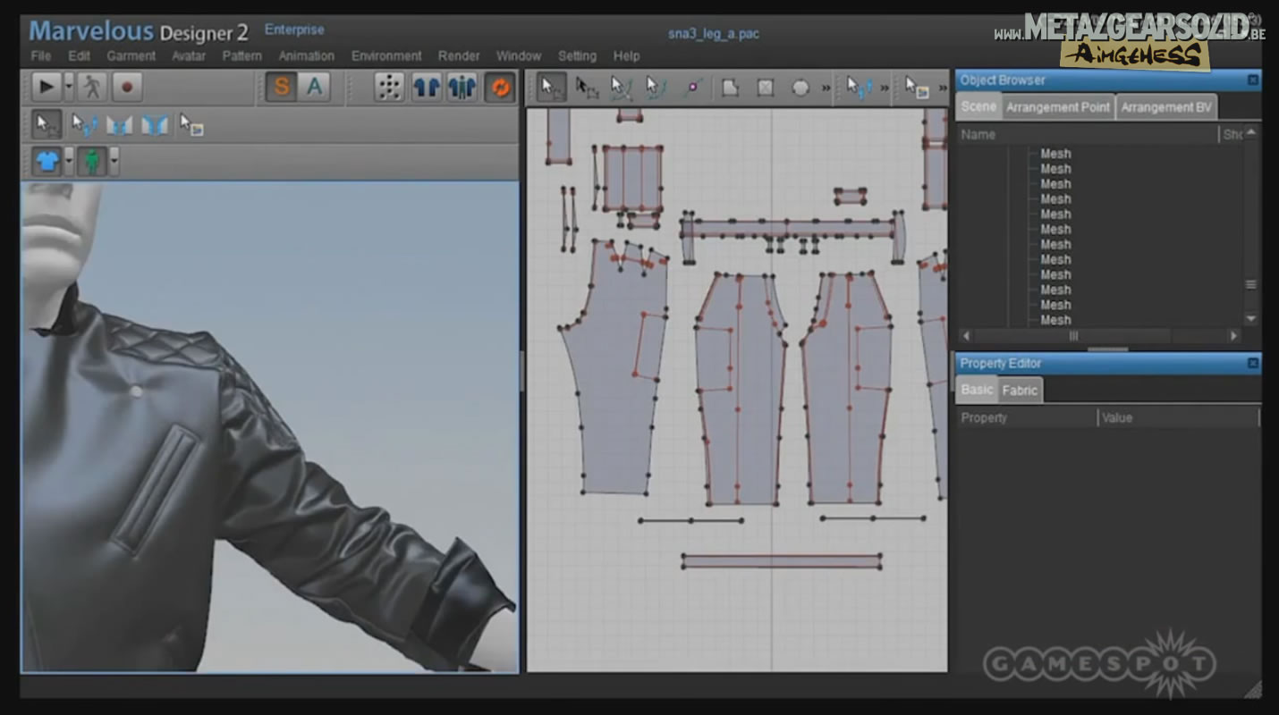Click the orange synchronize arrows icon

pos(500,87)
